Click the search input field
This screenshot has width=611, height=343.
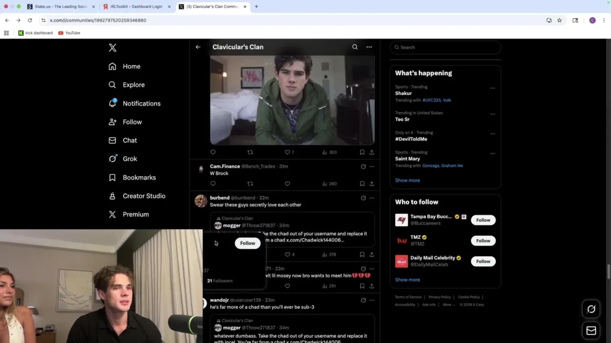coord(445,47)
